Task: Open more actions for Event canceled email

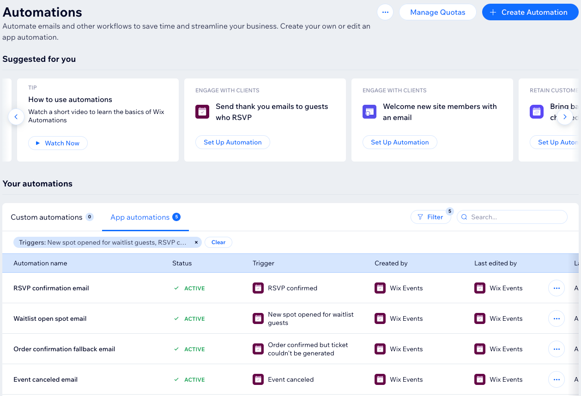Action: click(556, 379)
